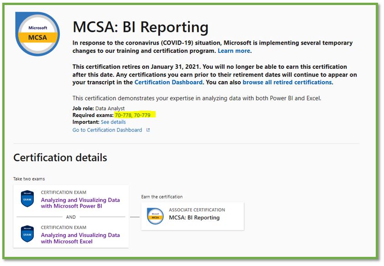Click the Earn the certification label

tap(162, 197)
